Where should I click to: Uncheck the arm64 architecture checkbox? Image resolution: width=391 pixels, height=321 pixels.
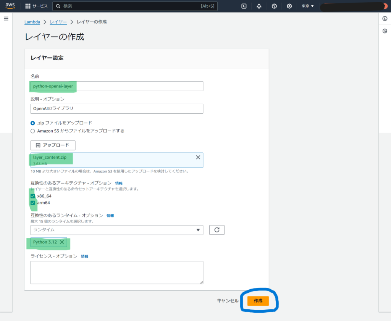[33, 203]
